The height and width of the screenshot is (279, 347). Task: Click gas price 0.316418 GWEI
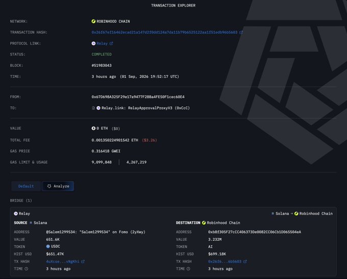[106, 151]
